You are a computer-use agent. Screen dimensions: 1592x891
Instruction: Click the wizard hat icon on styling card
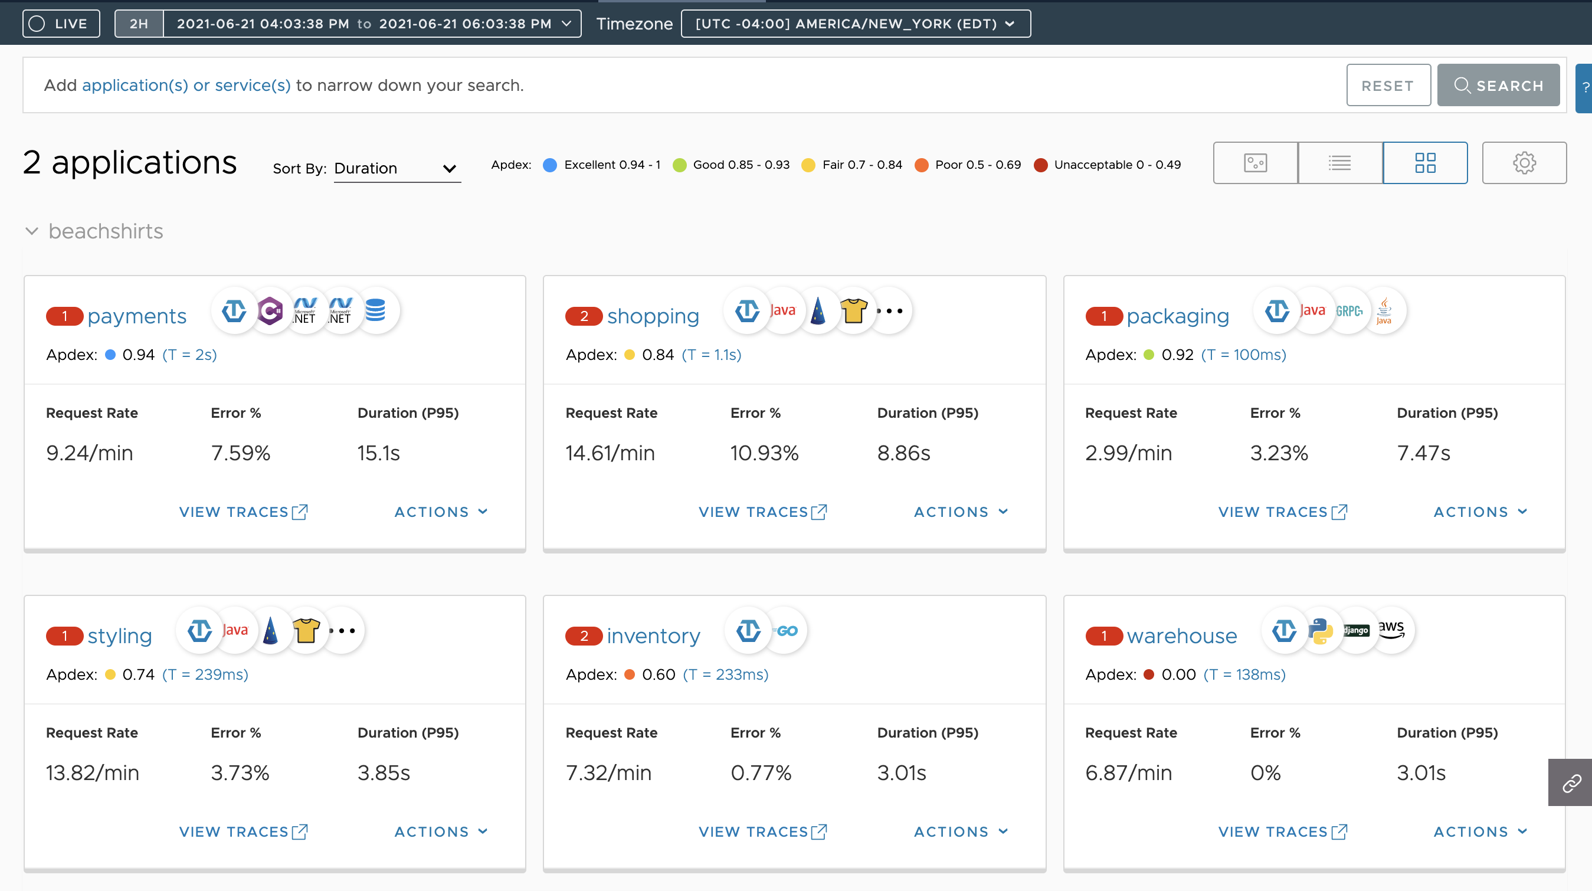(270, 631)
